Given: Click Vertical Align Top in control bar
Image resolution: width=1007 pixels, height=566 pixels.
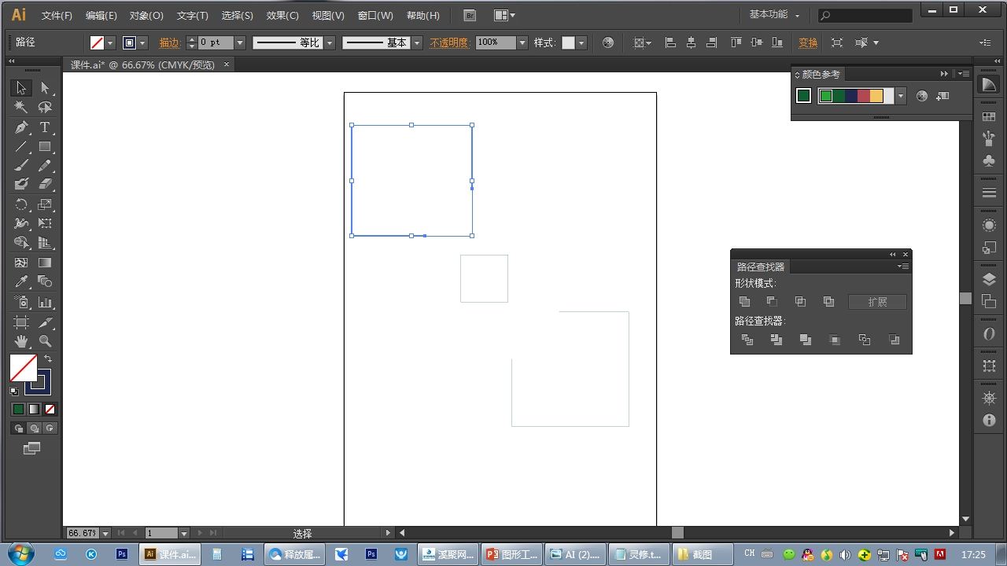Looking at the screenshot, I should tap(736, 42).
